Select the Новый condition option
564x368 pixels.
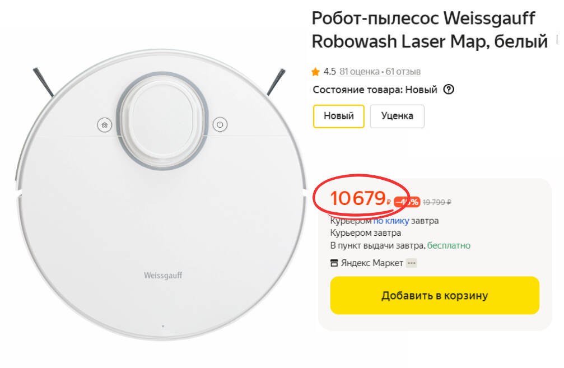338,116
